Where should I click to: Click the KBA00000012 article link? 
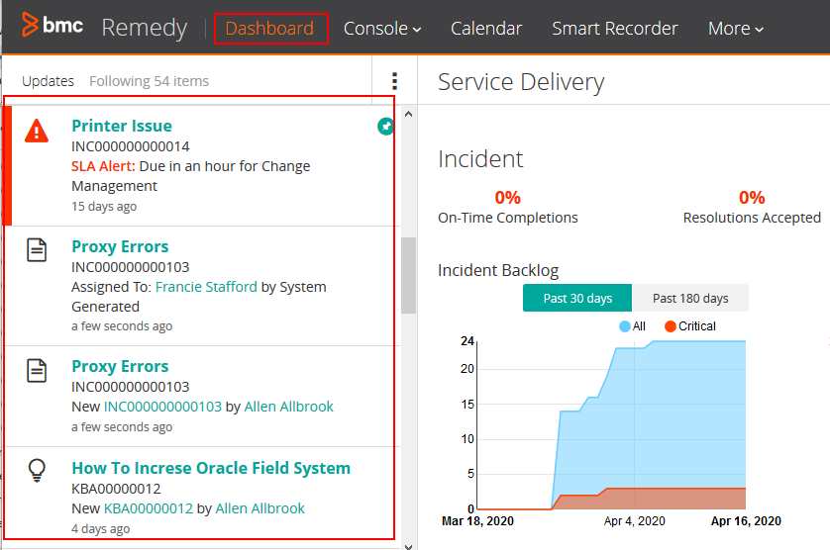pos(149,508)
